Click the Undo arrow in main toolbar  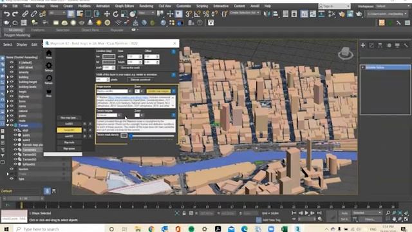pyautogui.click(x=6, y=14)
